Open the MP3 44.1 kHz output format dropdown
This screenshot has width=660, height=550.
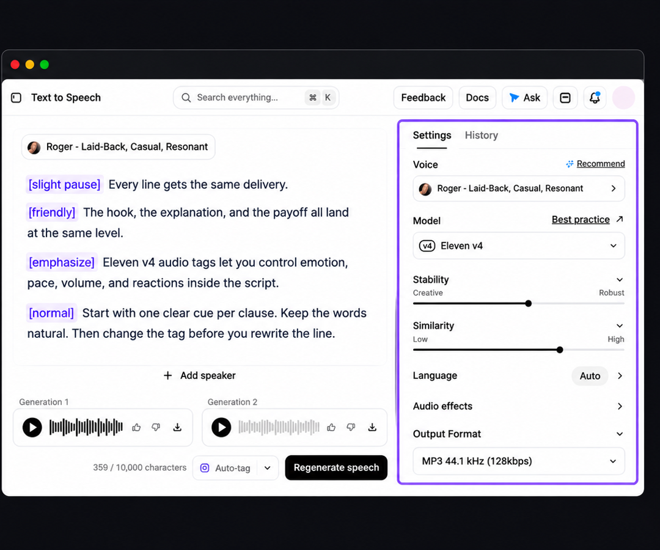(x=519, y=461)
